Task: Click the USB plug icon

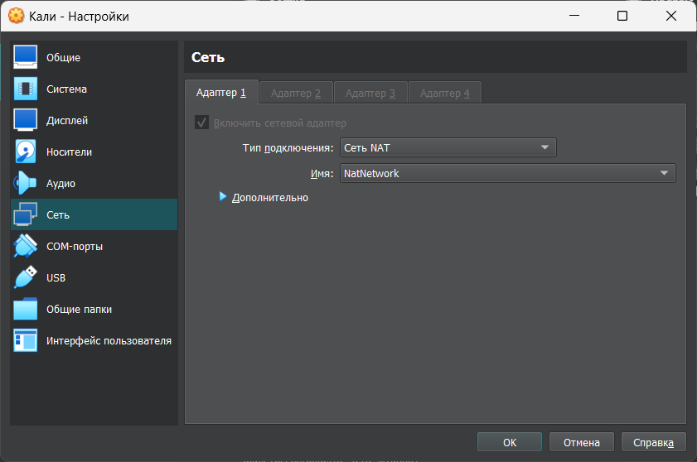Action: (x=26, y=277)
